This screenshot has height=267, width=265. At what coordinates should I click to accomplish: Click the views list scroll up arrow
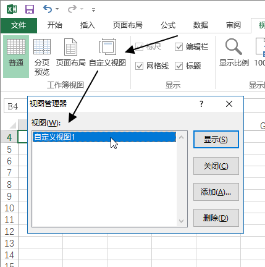click(182, 137)
